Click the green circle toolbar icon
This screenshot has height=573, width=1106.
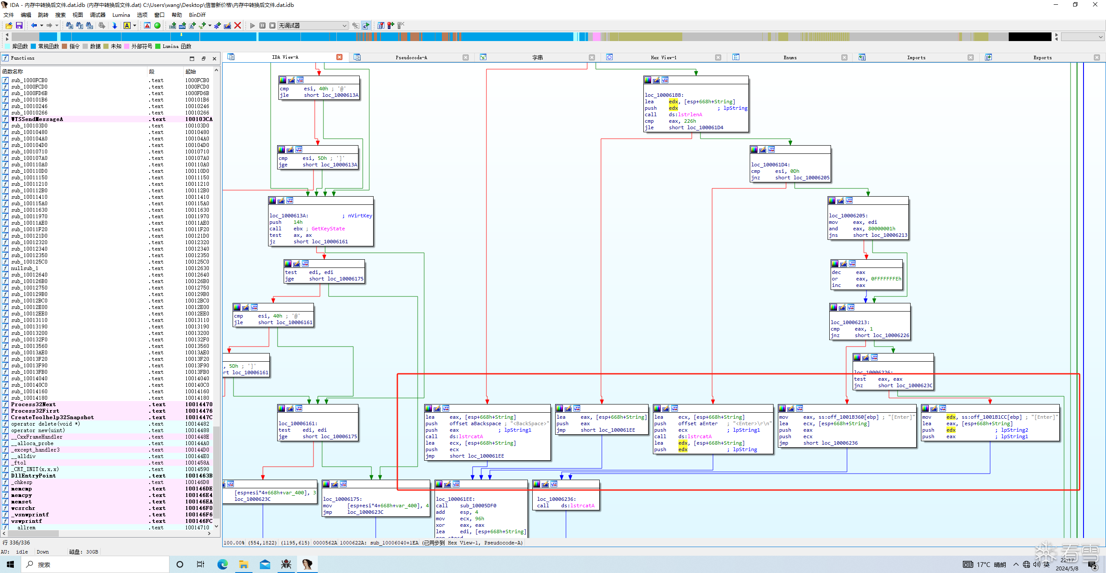[x=157, y=25]
